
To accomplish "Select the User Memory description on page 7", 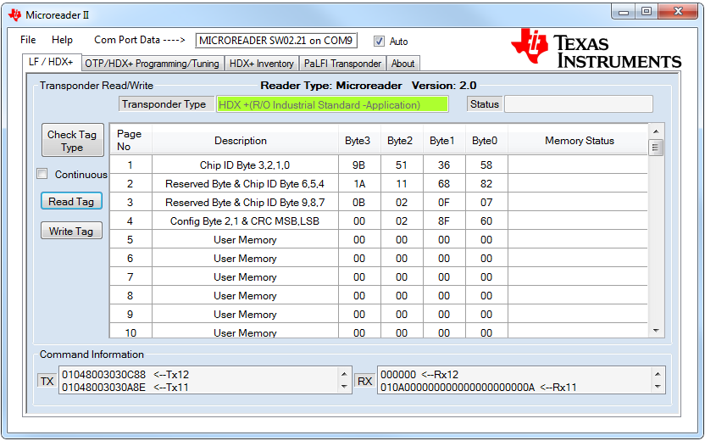I will pos(245,277).
